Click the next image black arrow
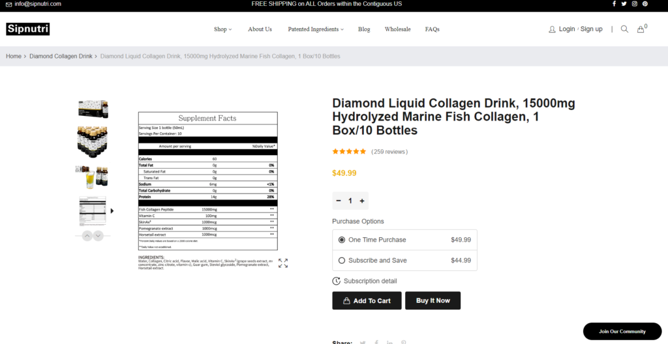668x344 pixels. click(x=112, y=210)
